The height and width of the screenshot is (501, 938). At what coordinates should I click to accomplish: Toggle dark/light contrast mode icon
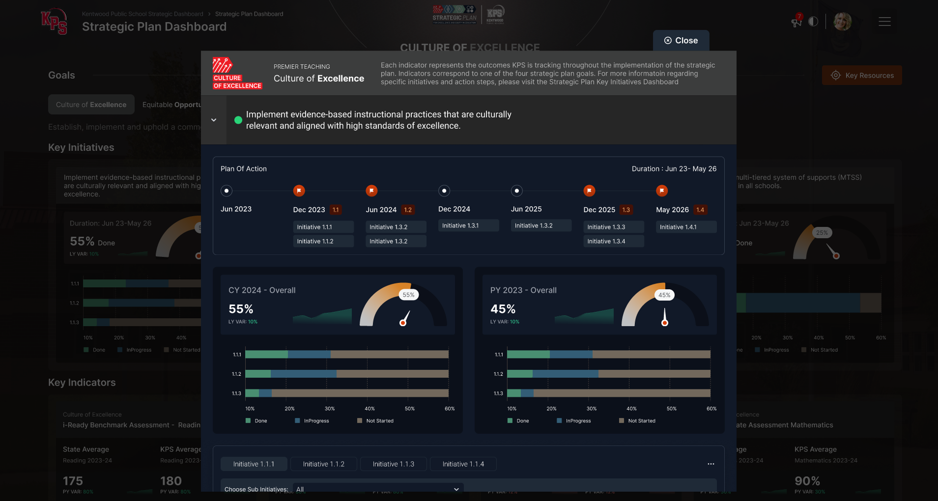813,21
